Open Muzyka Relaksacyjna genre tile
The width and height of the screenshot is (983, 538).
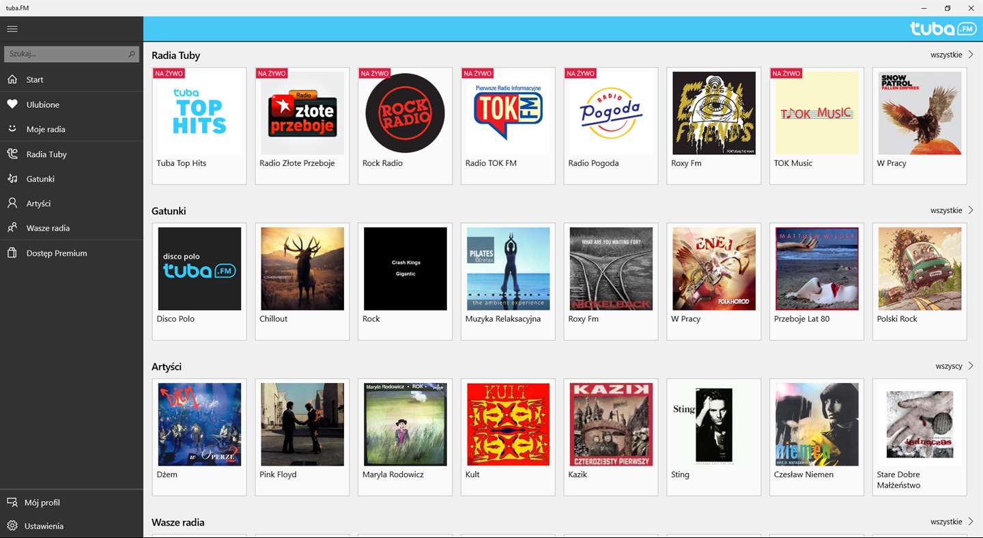[x=508, y=281]
